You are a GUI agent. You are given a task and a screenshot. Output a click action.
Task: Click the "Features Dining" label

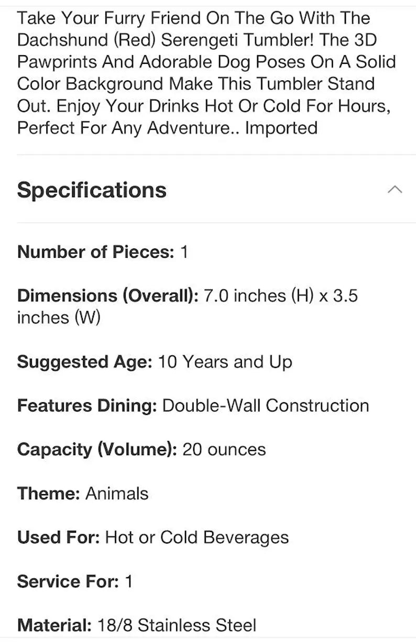point(87,405)
